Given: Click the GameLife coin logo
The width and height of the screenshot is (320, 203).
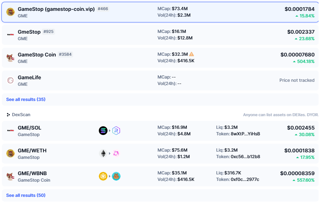Looking at the screenshot, I should tap(10, 80).
